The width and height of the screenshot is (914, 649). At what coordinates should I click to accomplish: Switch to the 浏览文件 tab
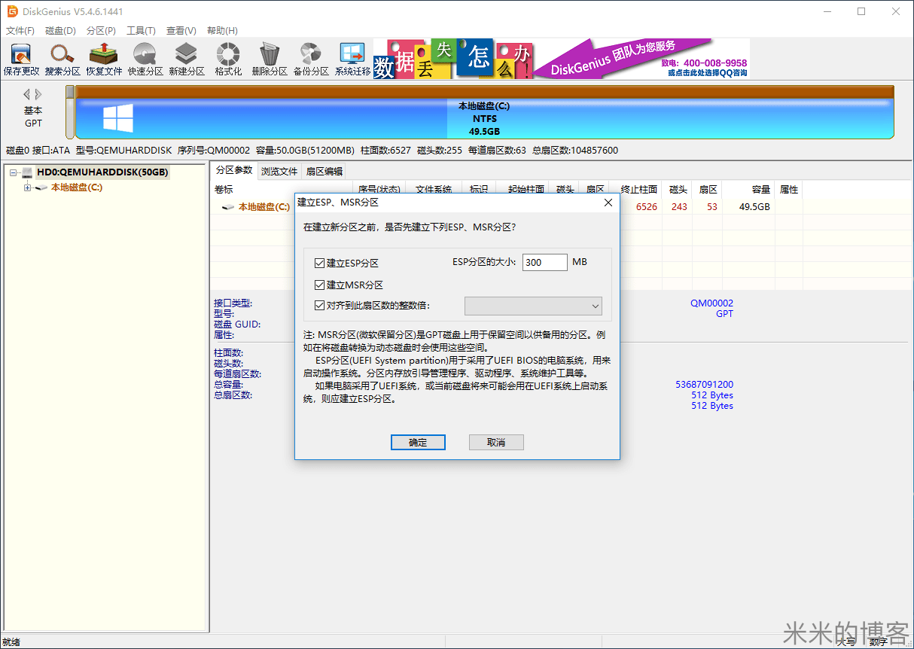[x=279, y=171]
